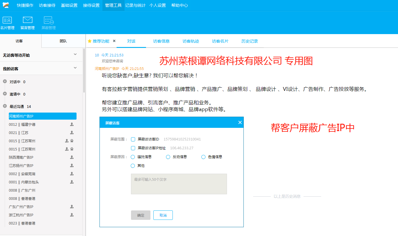Select visitor 河南郑州广告IP in list
This screenshot has width=398, height=236.
(x=43, y=116)
